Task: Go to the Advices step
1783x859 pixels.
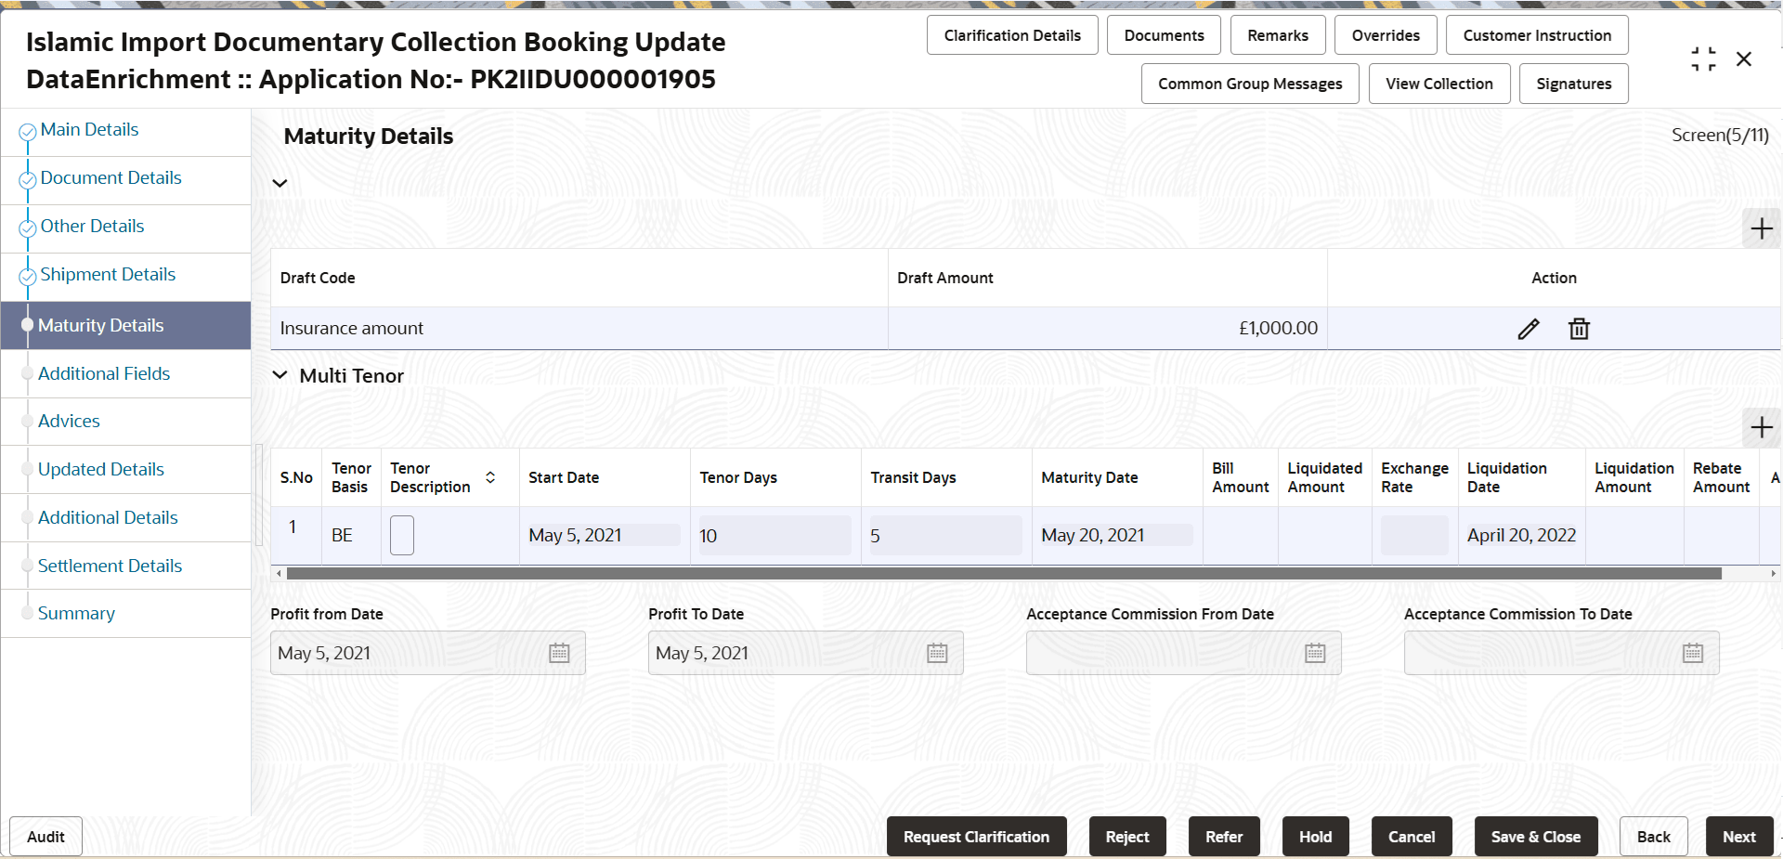Action: pos(69,422)
